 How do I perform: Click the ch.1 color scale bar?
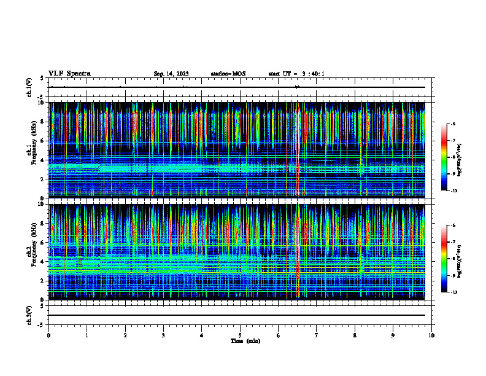pyautogui.click(x=444, y=157)
